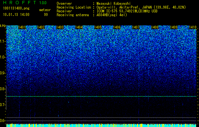Click the ICOM IC-575 receiver text
Screen dimensions: 199x127
(127, 11)
